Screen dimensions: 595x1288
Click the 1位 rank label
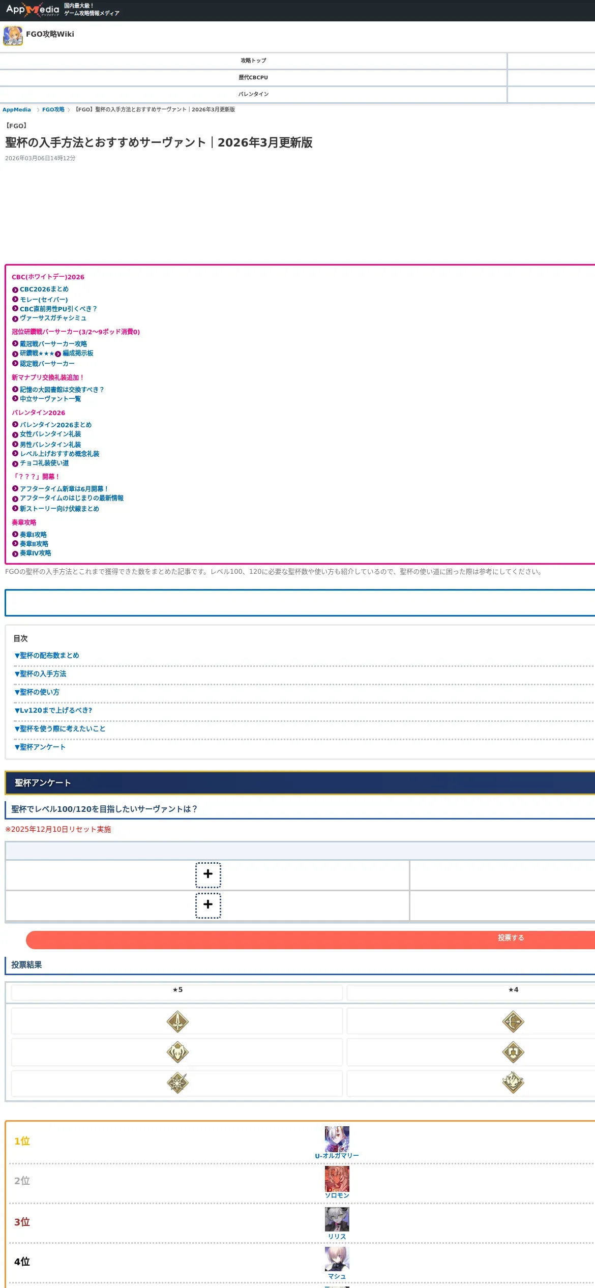click(22, 1141)
